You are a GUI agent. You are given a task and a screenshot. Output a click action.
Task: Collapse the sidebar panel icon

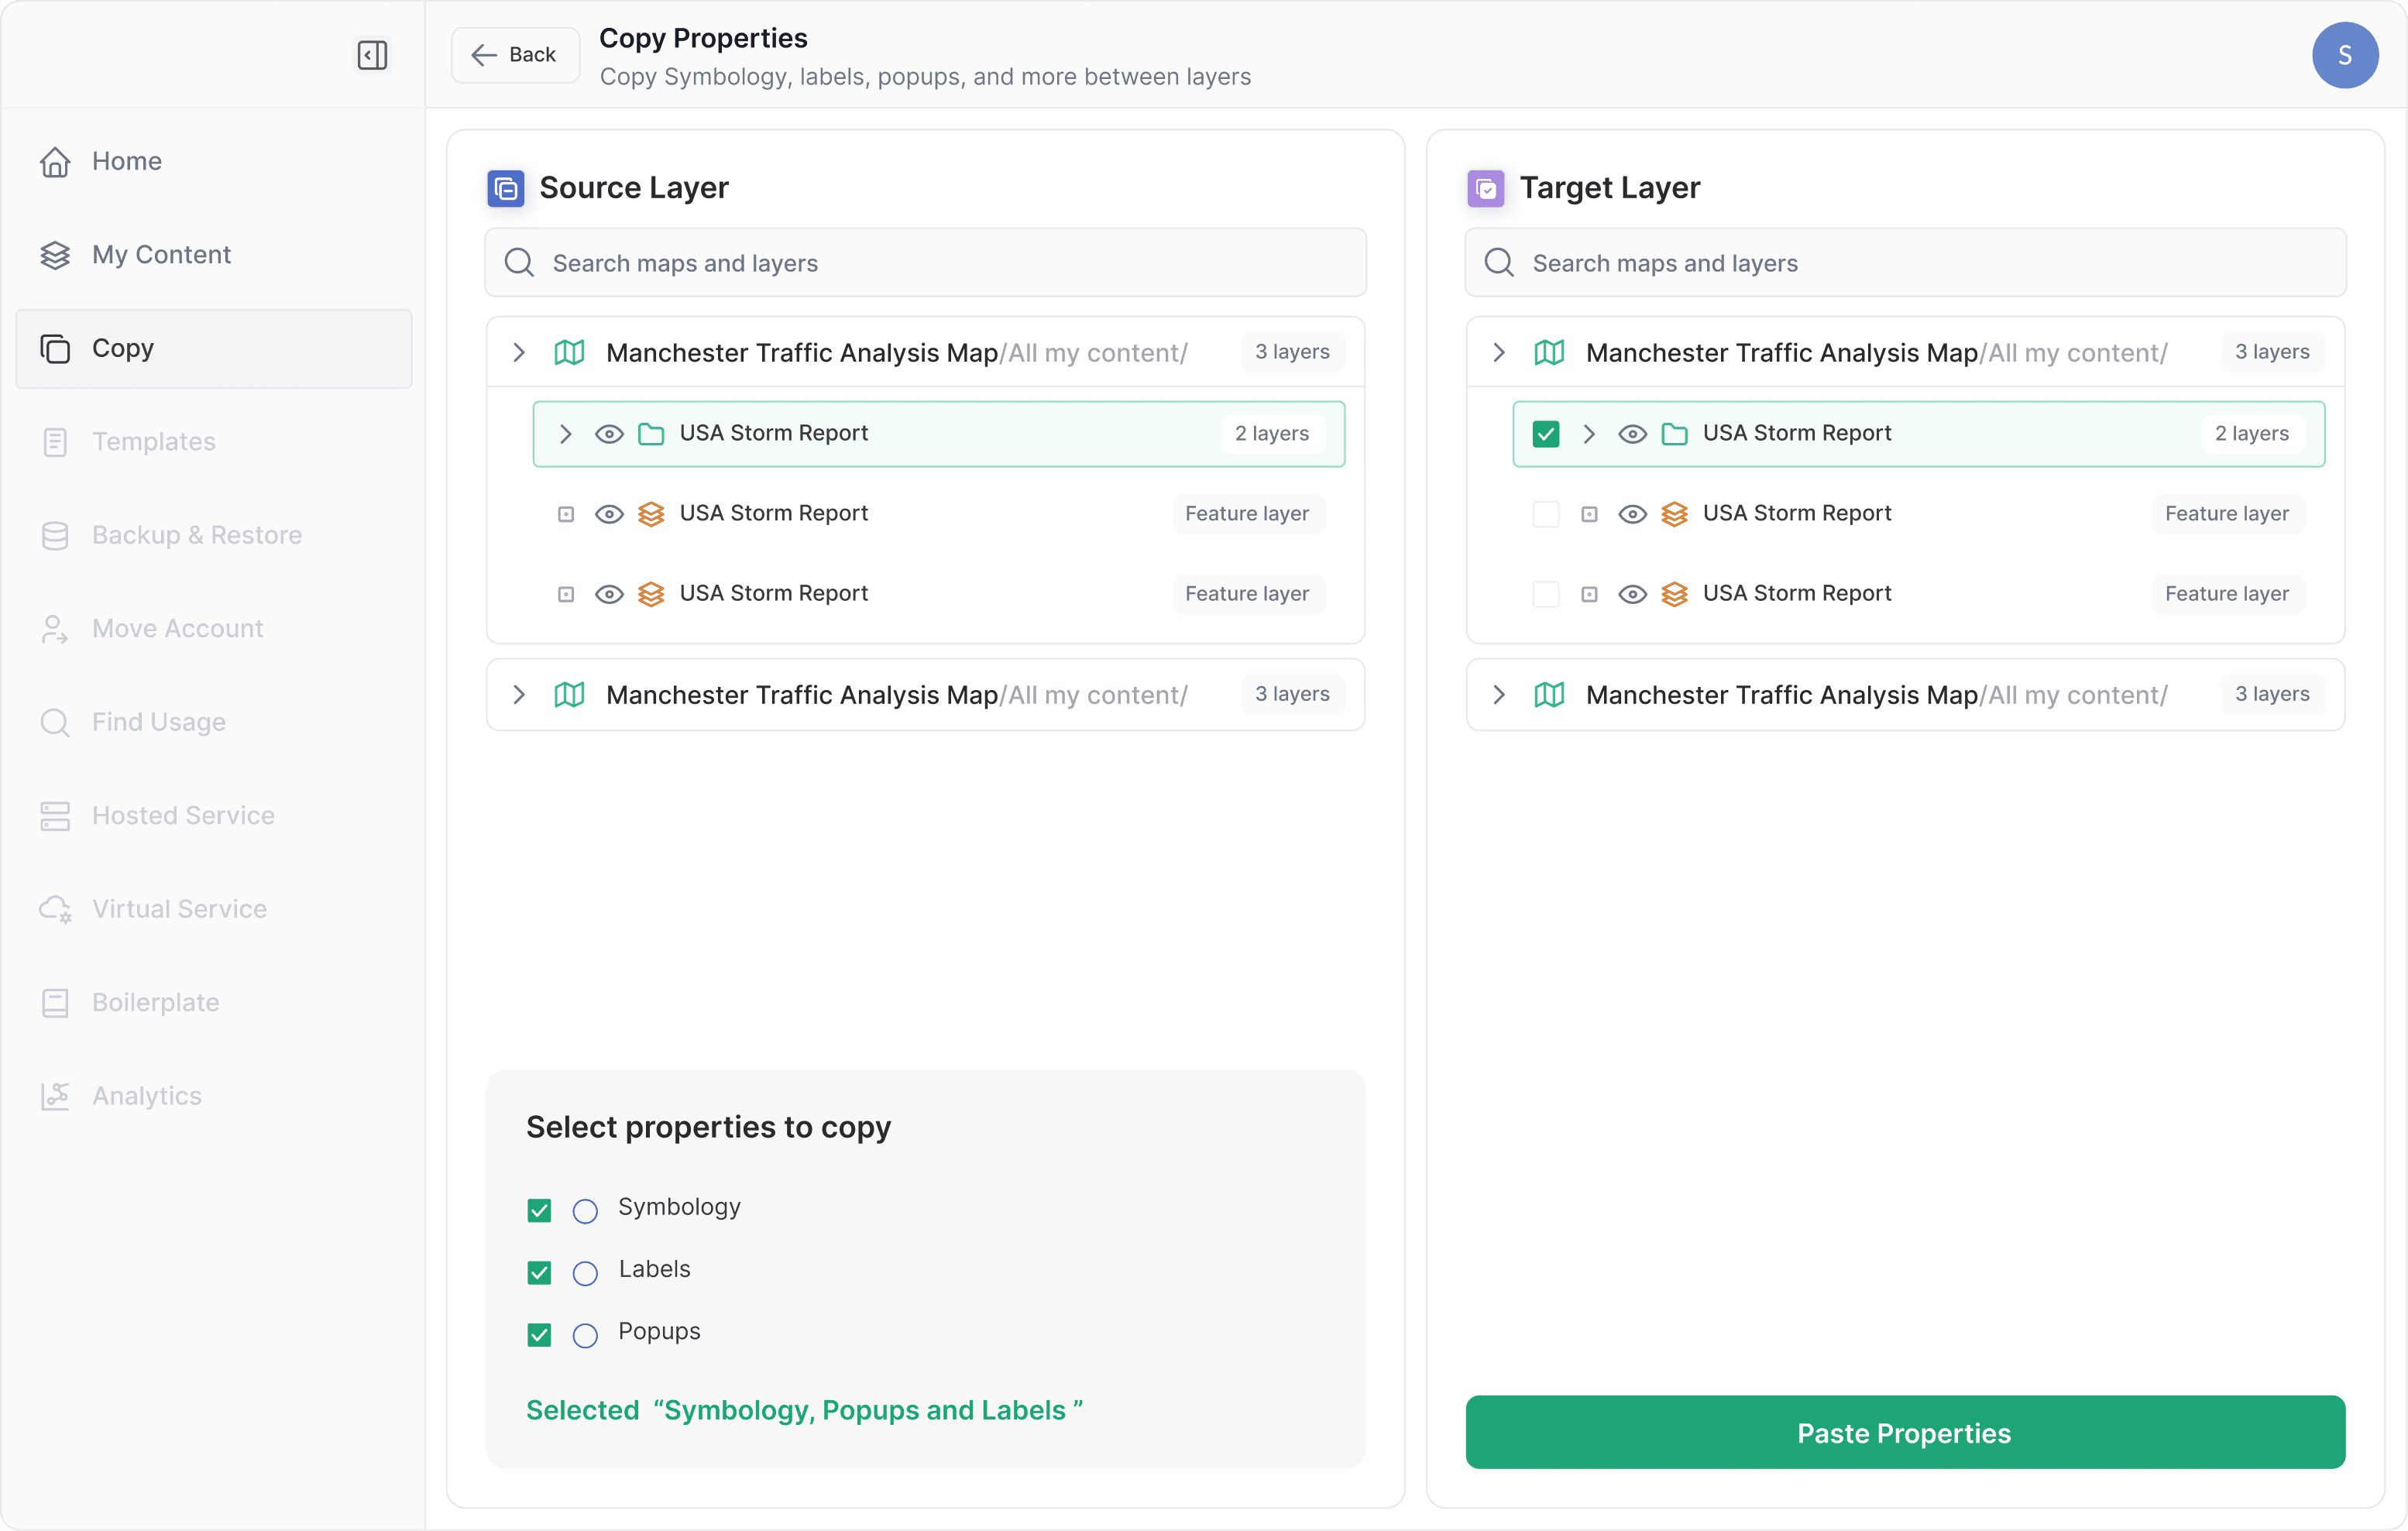point(372,55)
